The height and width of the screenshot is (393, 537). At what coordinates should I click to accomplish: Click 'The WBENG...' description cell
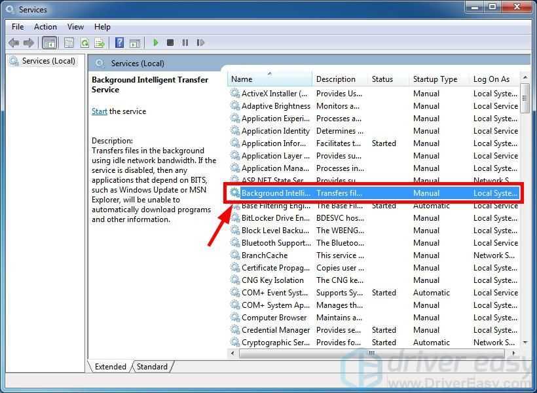(x=340, y=231)
